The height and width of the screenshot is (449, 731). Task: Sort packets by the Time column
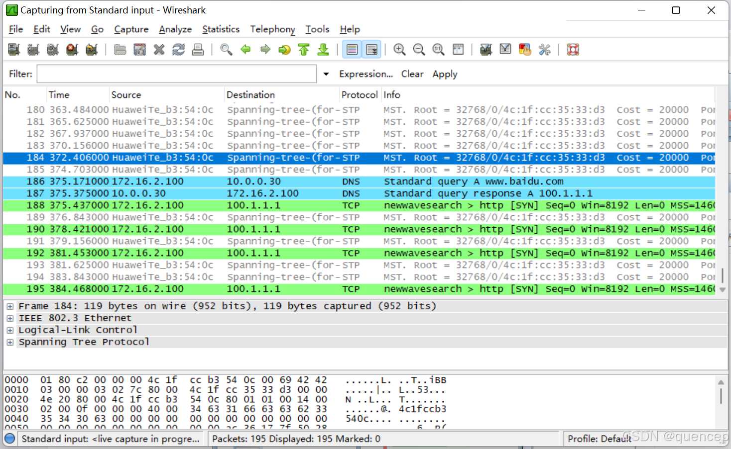click(78, 94)
